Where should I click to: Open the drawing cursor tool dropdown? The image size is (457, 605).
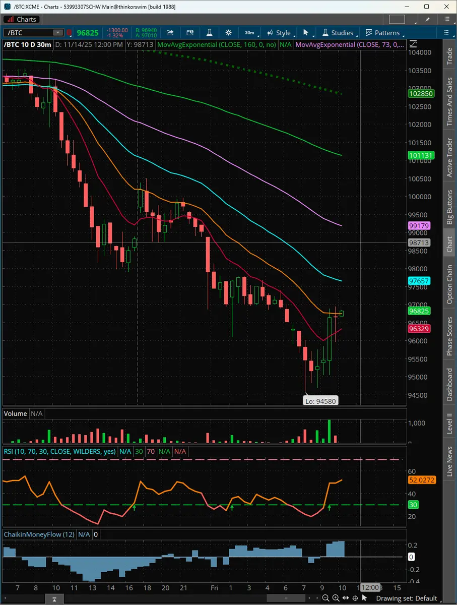[x=306, y=33]
